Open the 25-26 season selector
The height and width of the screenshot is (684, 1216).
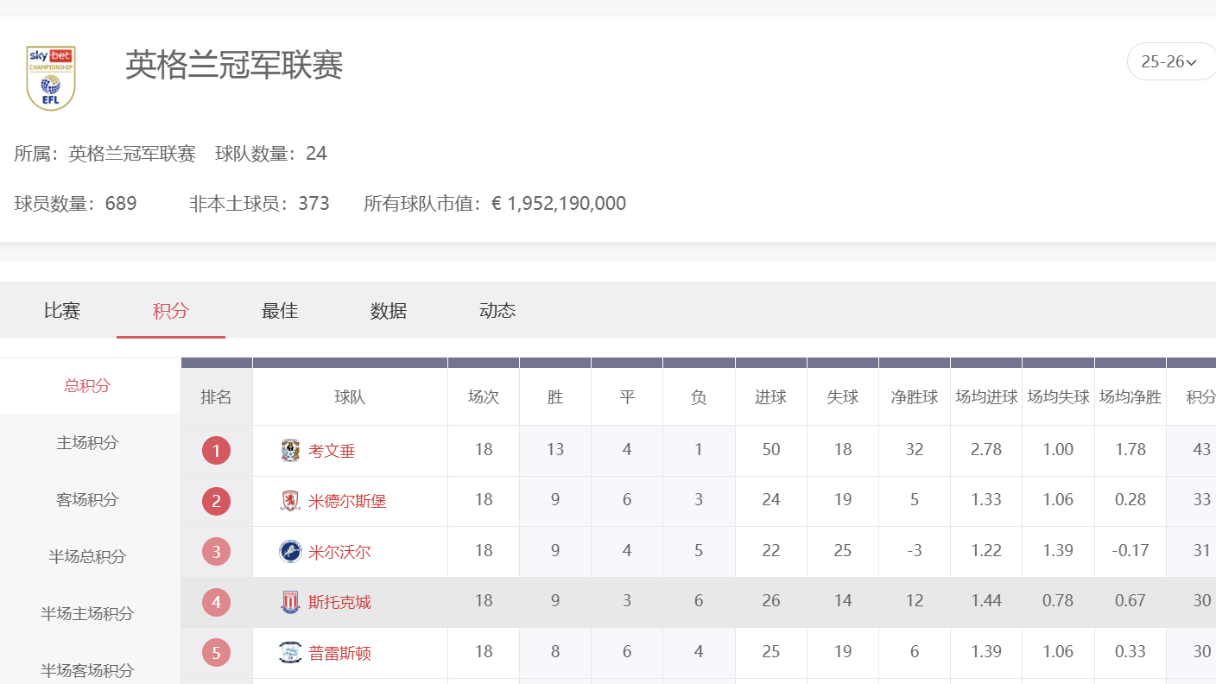(1170, 60)
